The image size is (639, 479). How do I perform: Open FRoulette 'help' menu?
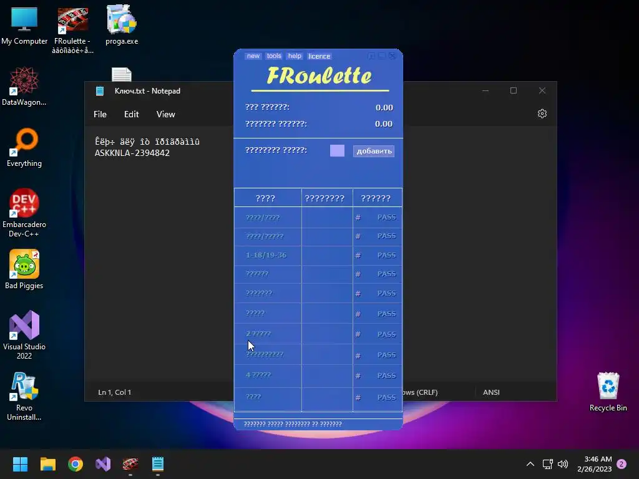tap(295, 56)
